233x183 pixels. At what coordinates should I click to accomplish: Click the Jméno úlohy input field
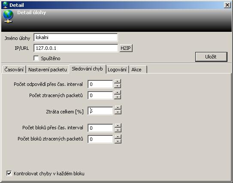pos(76,37)
